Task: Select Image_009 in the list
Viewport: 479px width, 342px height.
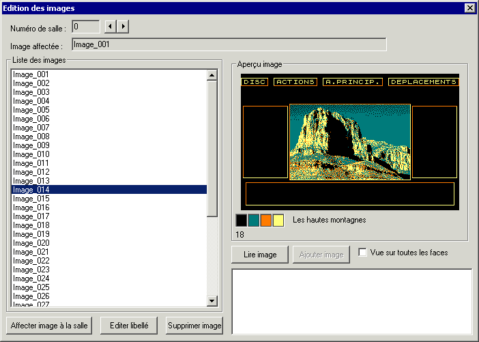Action: coord(109,145)
